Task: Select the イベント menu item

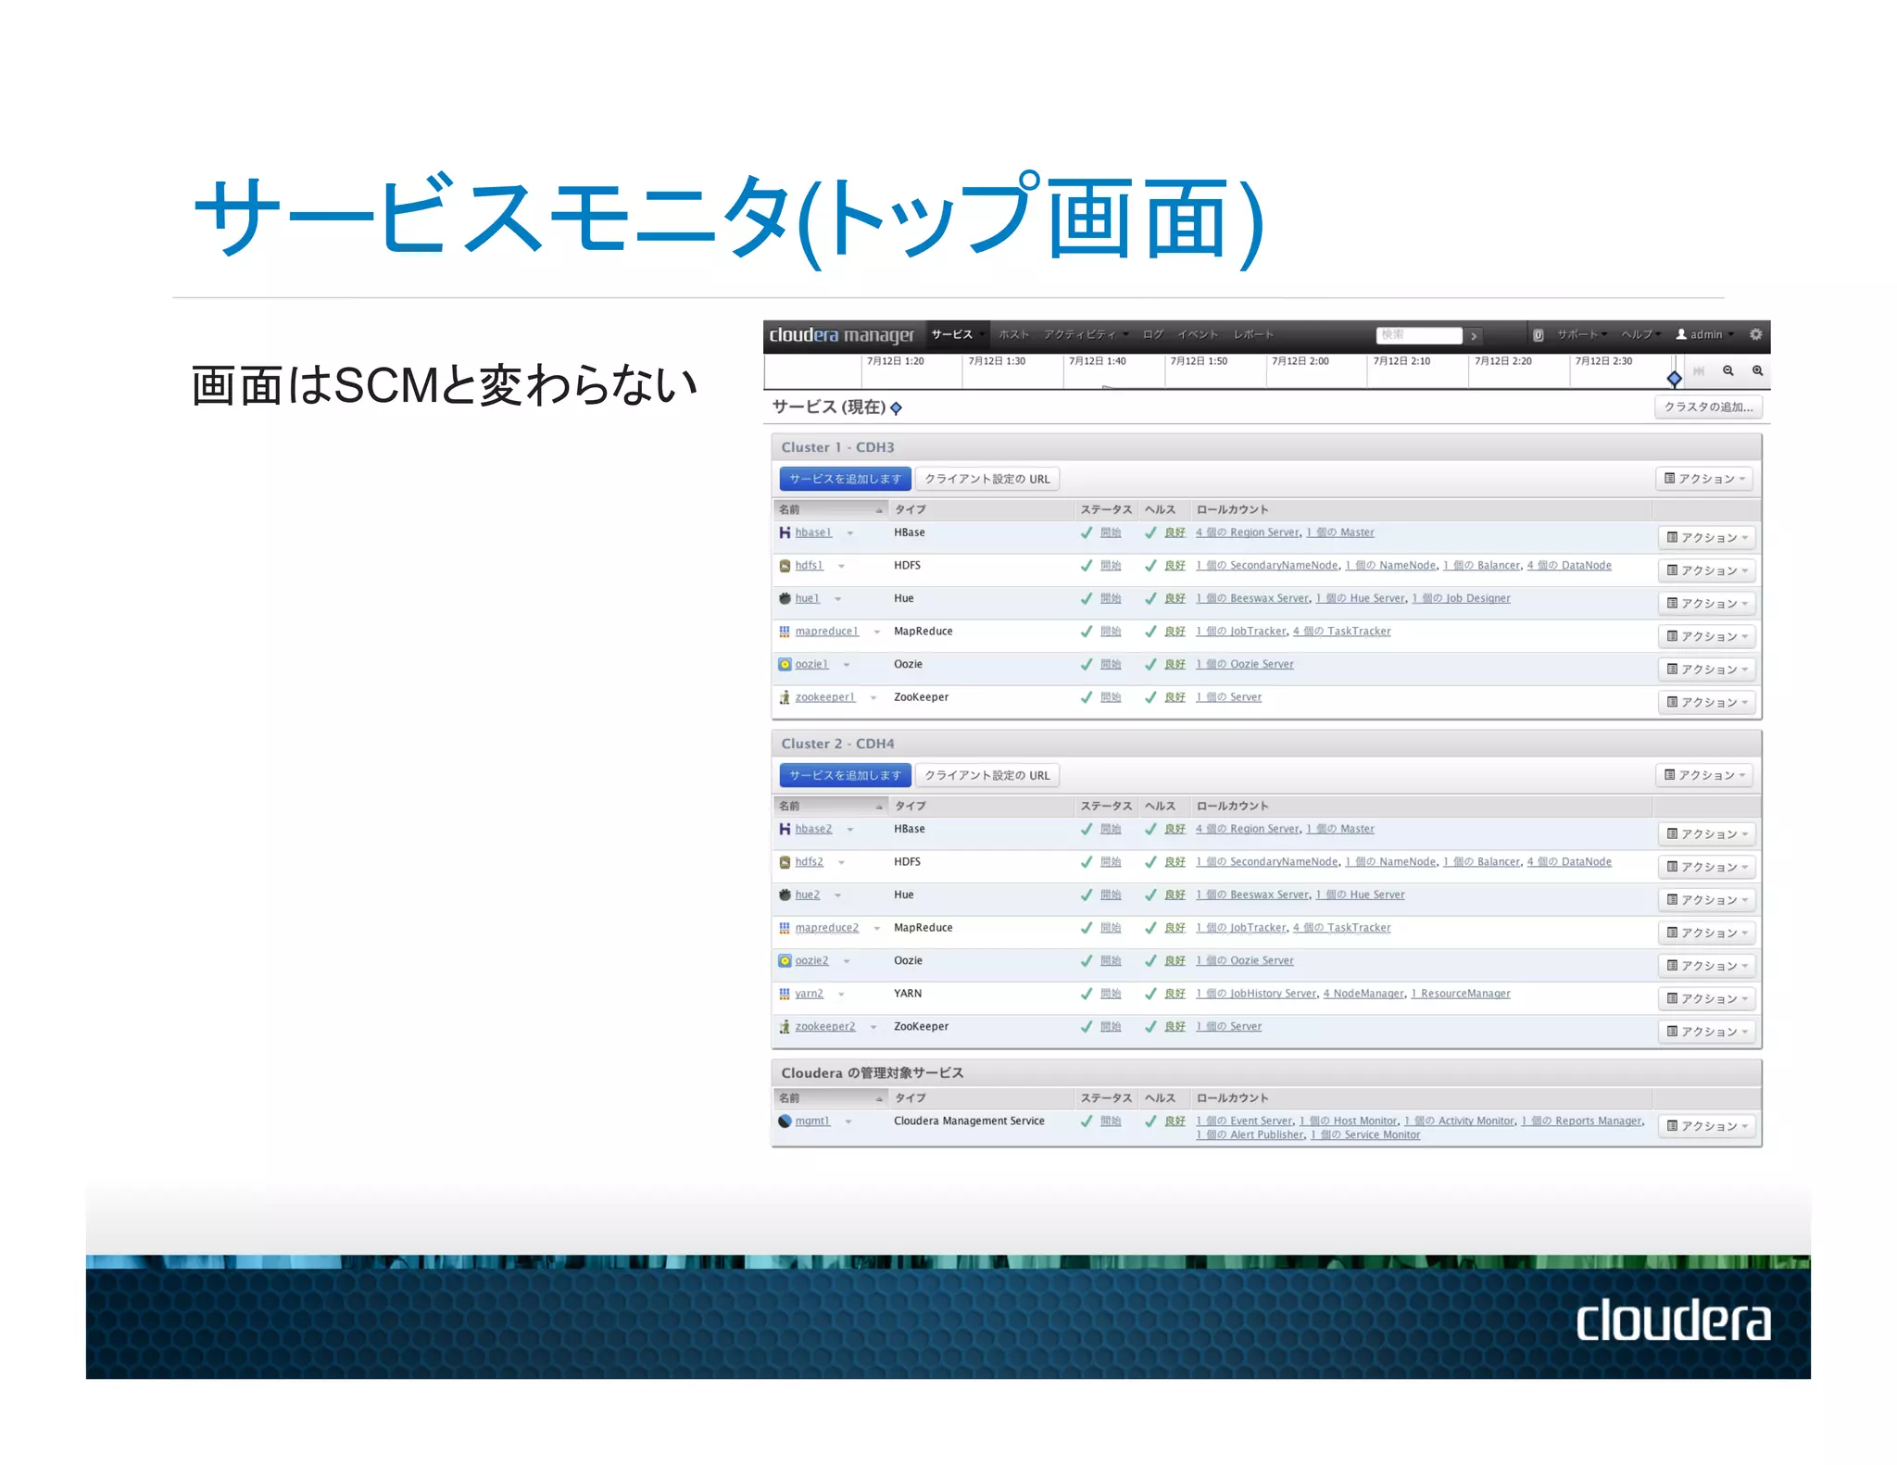Action: pyautogui.click(x=1198, y=334)
